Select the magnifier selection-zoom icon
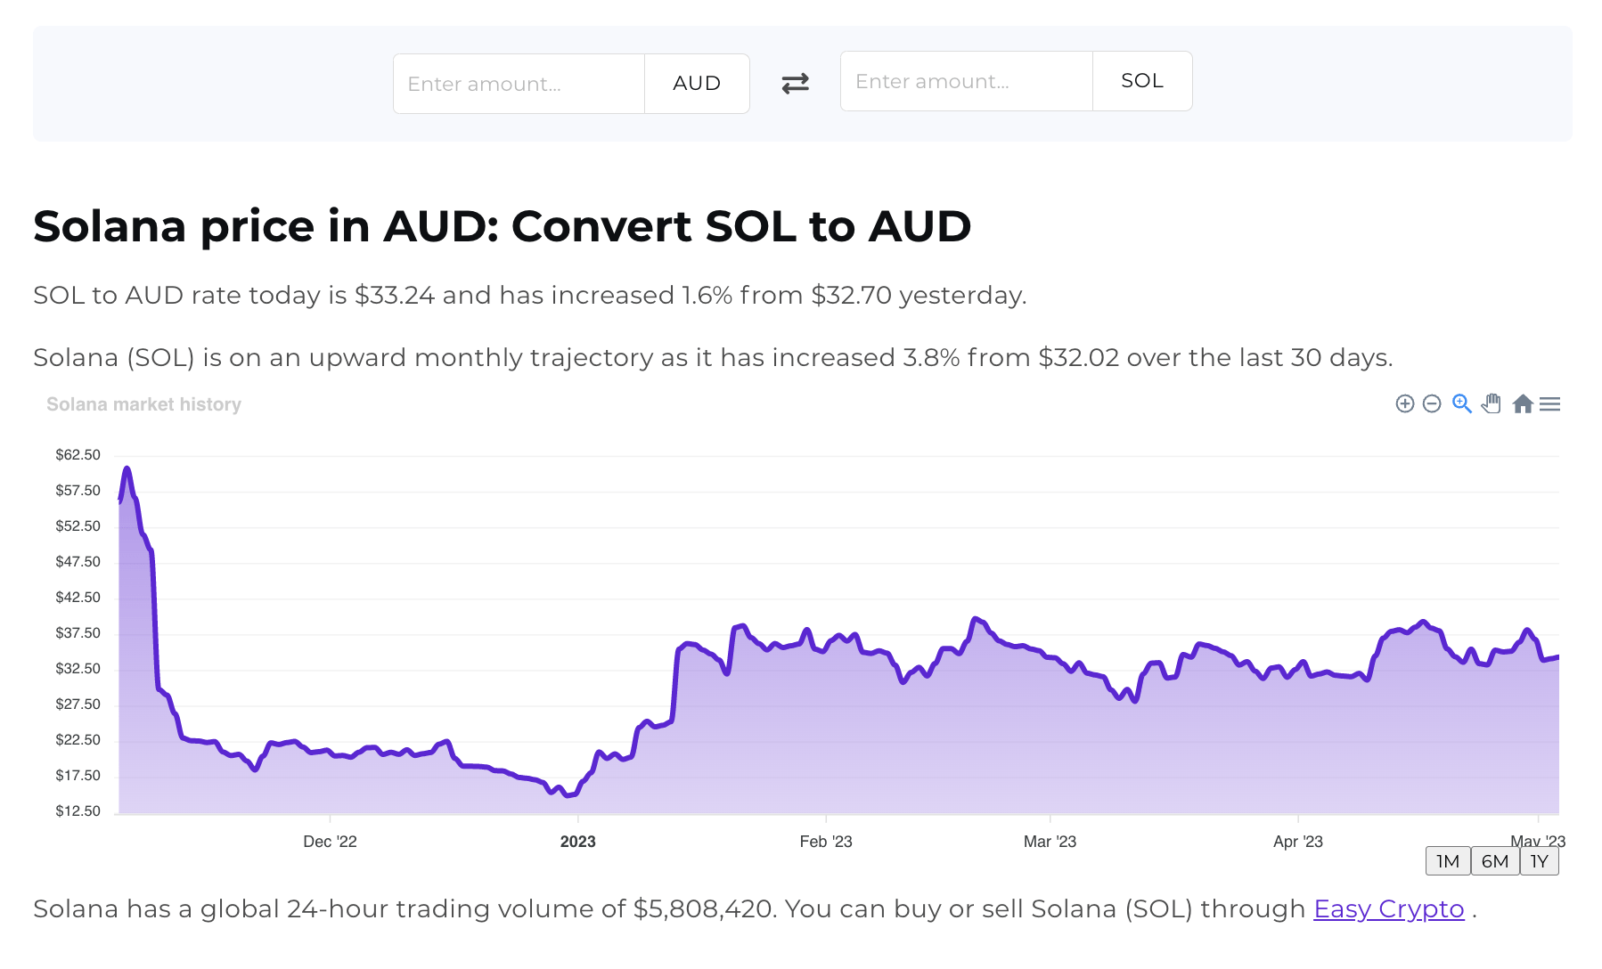The height and width of the screenshot is (969, 1602). click(x=1461, y=403)
